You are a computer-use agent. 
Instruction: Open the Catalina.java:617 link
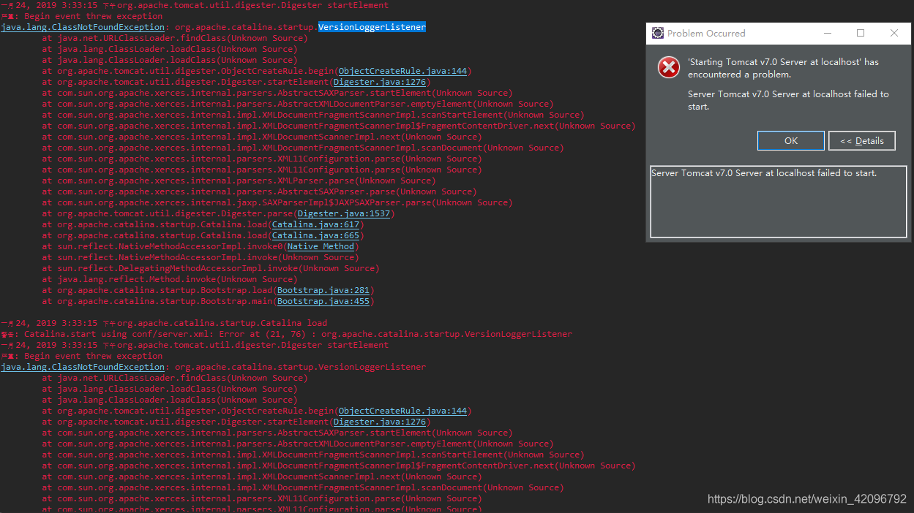click(x=315, y=224)
